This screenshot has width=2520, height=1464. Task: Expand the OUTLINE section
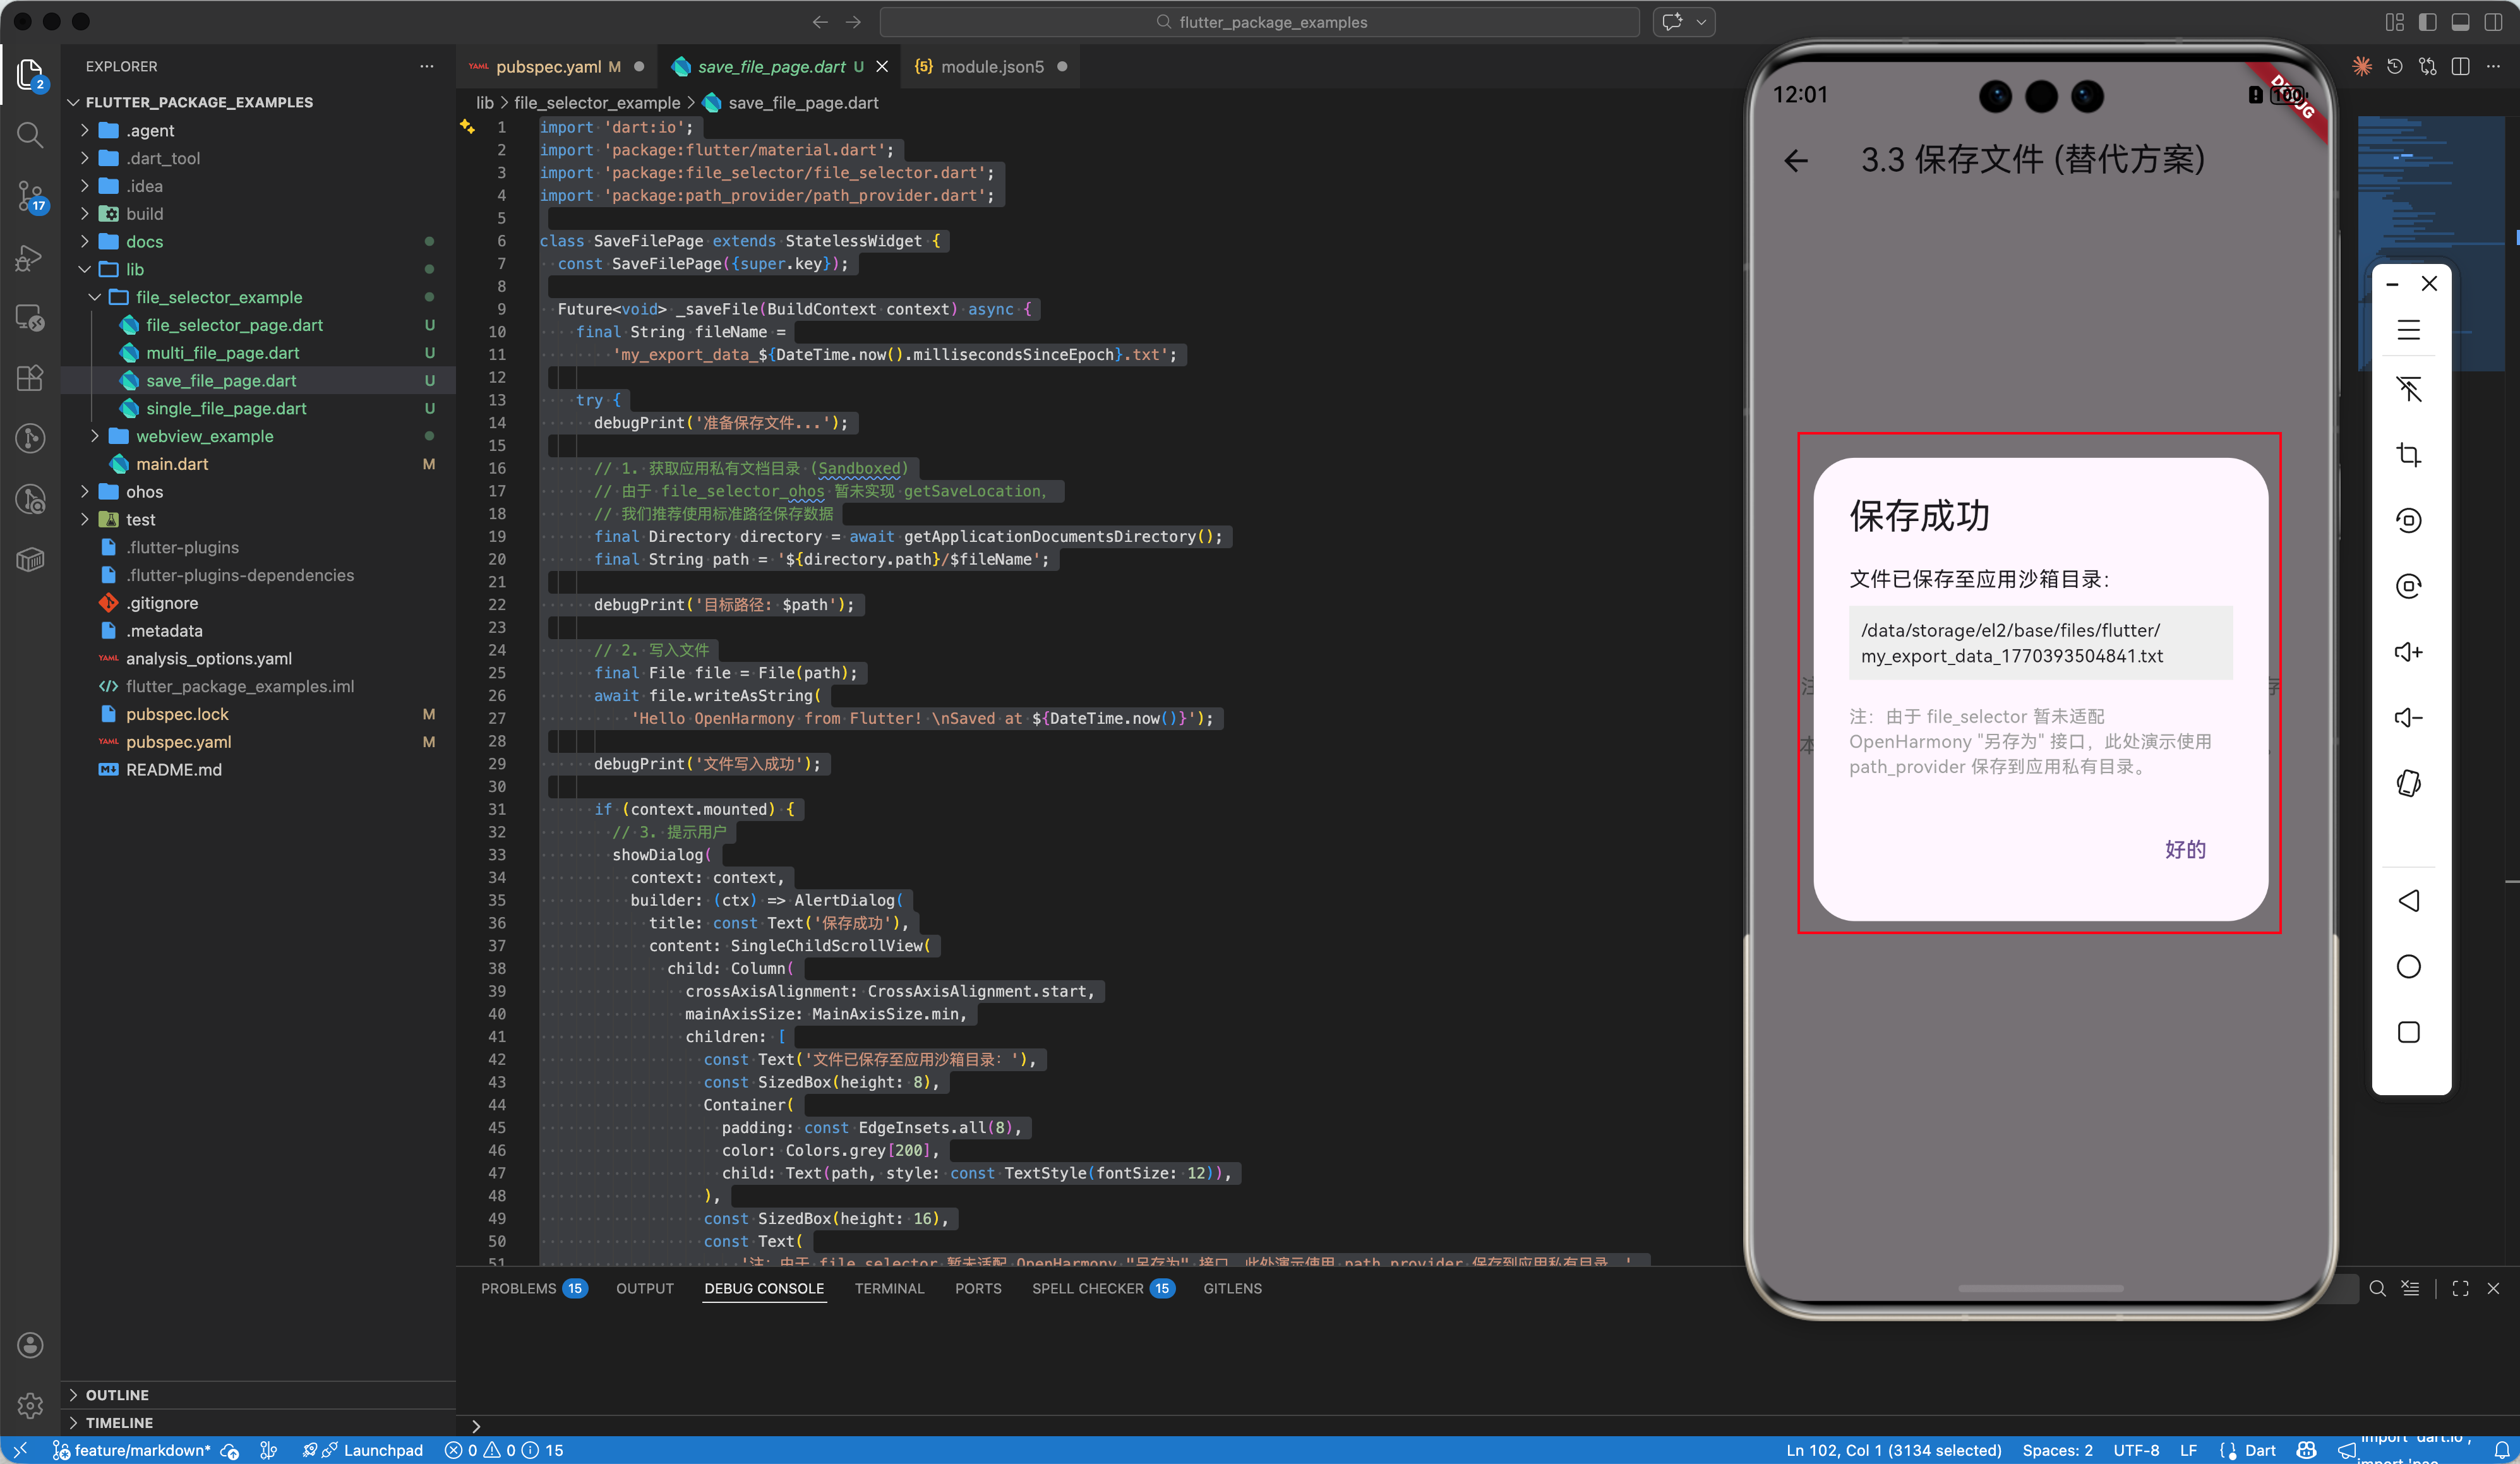click(117, 1394)
